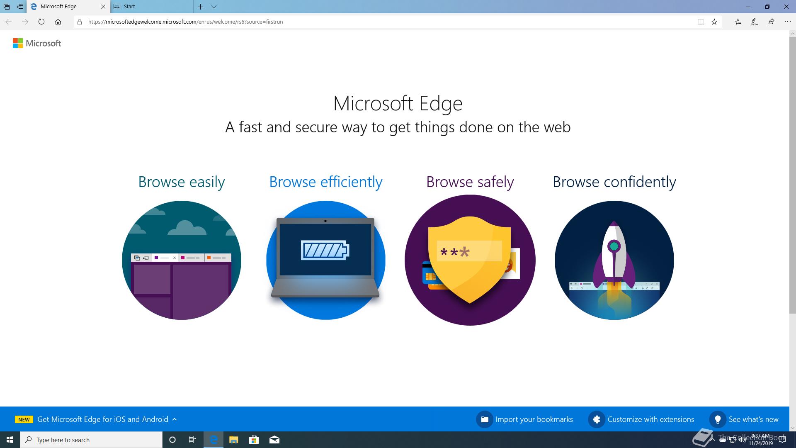Viewport: 796px width, 448px height.
Task: Refresh the current page
Action: click(x=41, y=22)
